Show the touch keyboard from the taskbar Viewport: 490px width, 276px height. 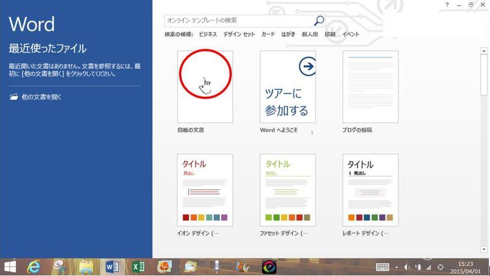383,267
